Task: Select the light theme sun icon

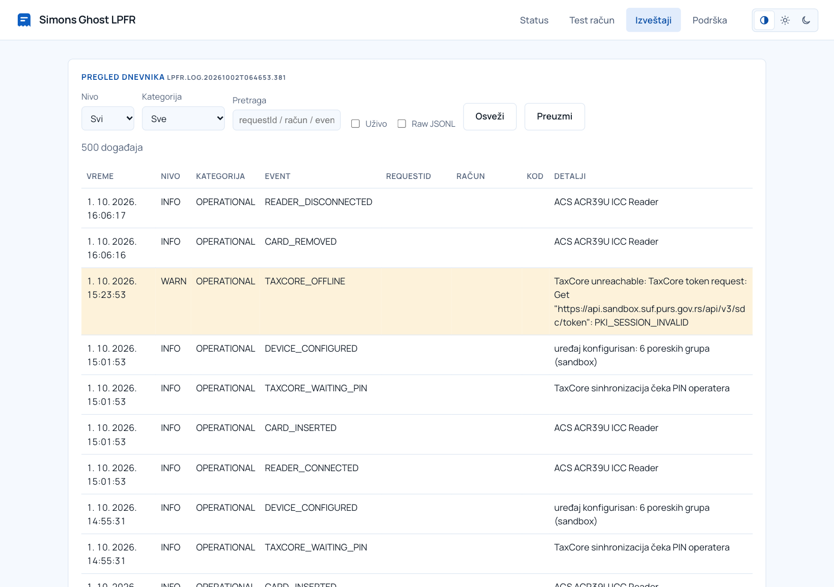Action: [x=785, y=20]
